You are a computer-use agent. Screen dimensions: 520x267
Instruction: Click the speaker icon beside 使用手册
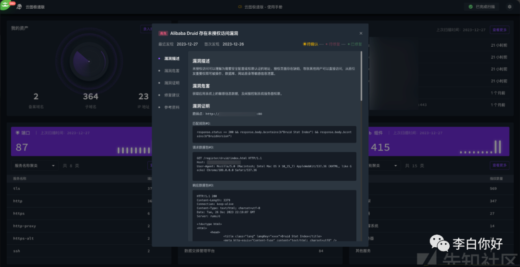point(240,7)
